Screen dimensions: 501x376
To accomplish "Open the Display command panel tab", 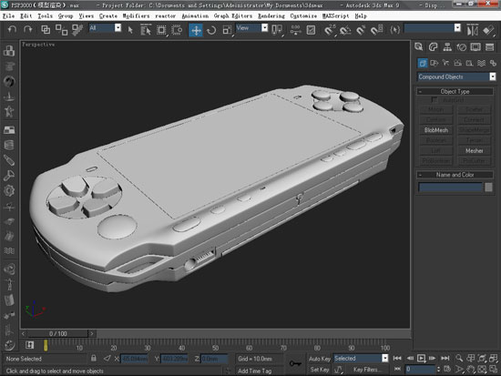I will pyautogui.click(x=475, y=47).
